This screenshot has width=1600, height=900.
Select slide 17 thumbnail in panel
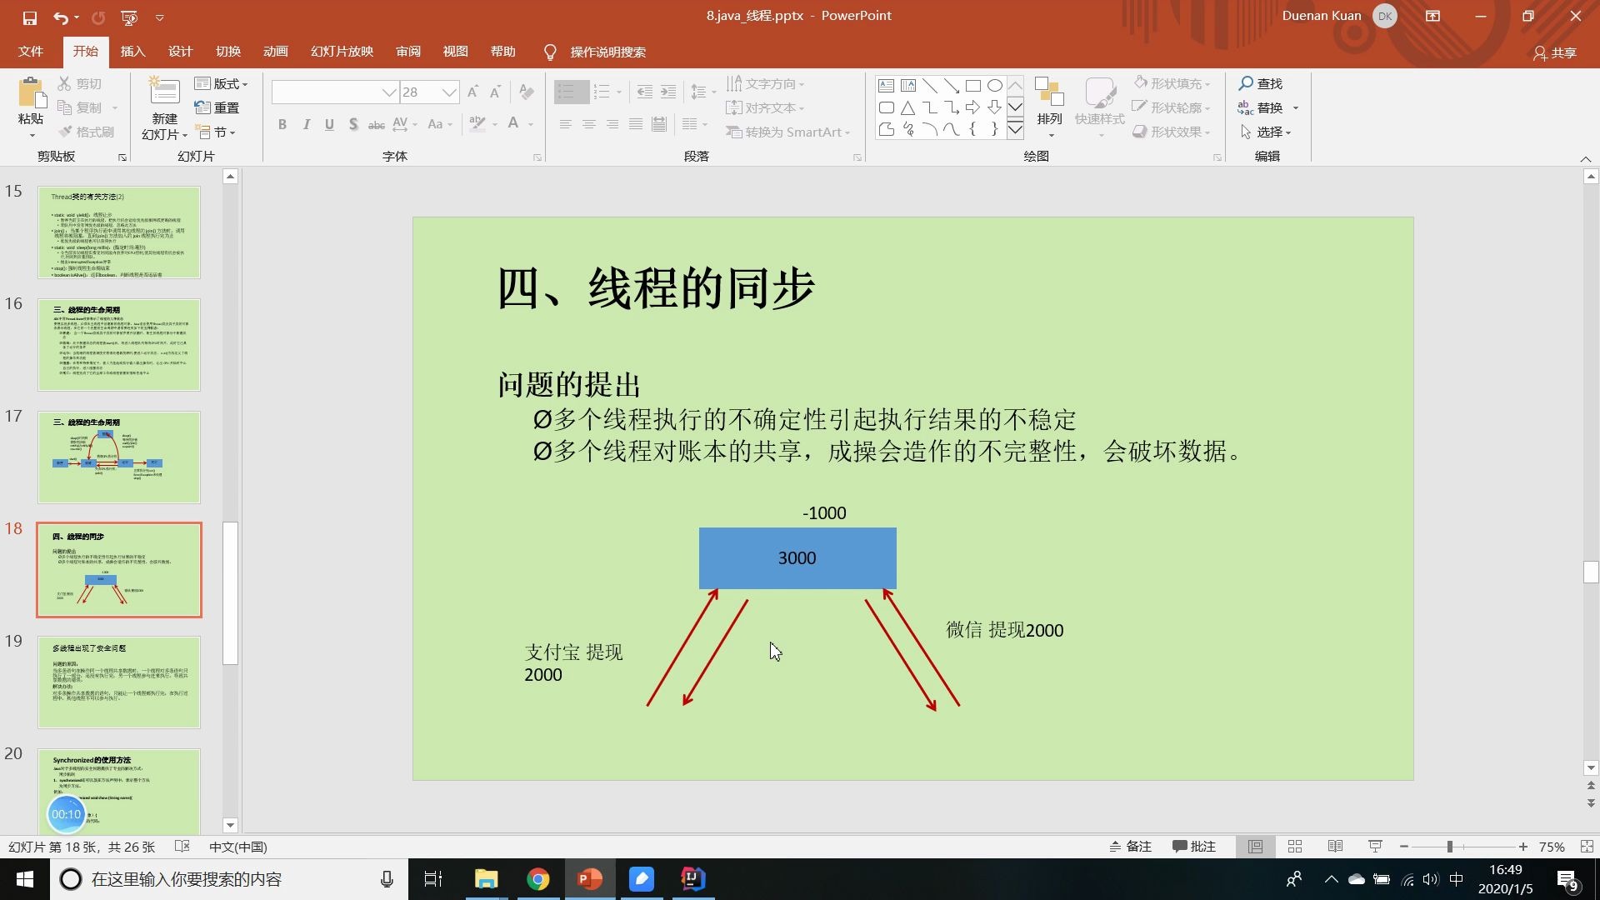(119, 457)
